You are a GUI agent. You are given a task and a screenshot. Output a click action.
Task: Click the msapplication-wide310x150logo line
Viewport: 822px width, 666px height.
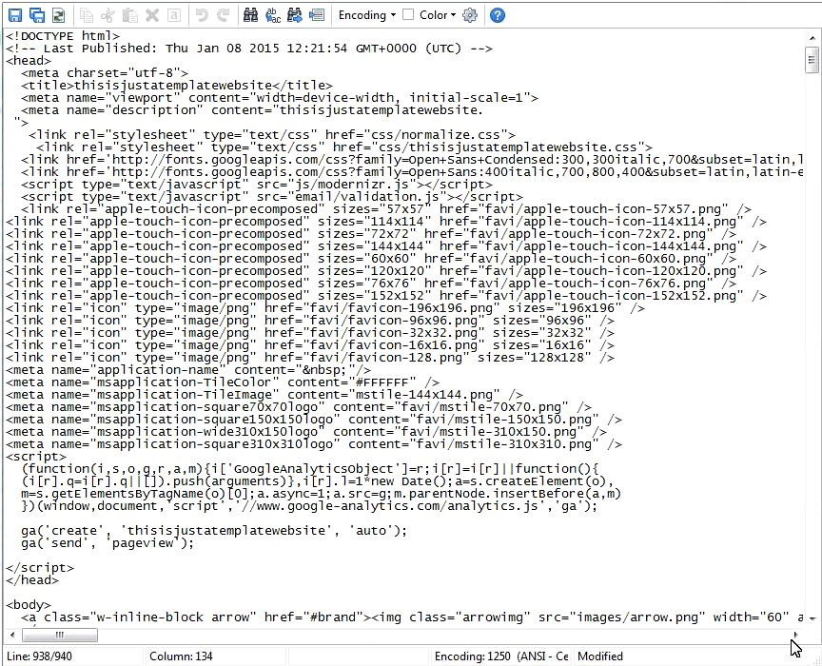click(x=306, y=432)
